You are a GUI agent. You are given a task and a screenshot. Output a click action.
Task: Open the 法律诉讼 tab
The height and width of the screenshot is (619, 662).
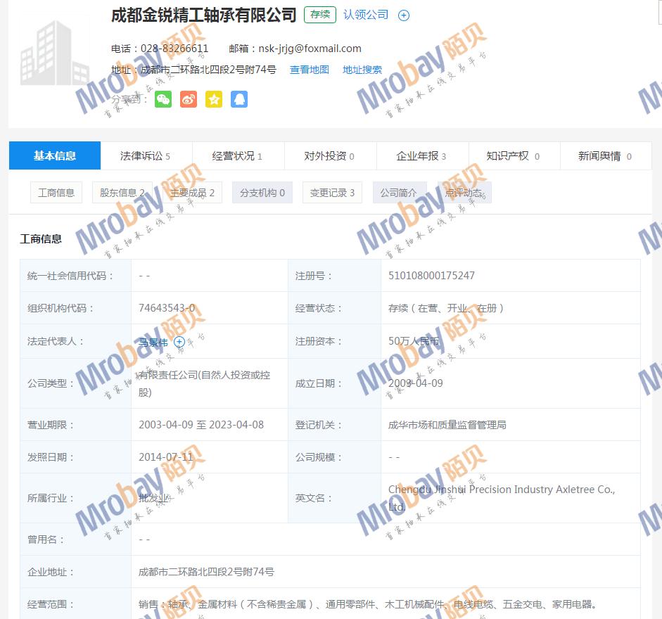click(146, 156)
